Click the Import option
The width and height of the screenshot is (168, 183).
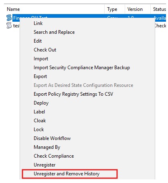tap(41, 59)
